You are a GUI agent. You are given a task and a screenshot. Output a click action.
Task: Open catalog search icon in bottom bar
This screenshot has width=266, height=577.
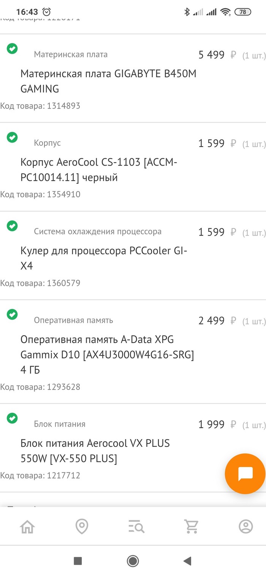point(136,527)
